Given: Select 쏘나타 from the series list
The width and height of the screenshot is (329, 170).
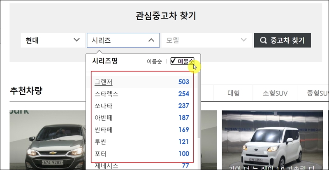Looking at the screenshot, I should (x=104, y=106).
